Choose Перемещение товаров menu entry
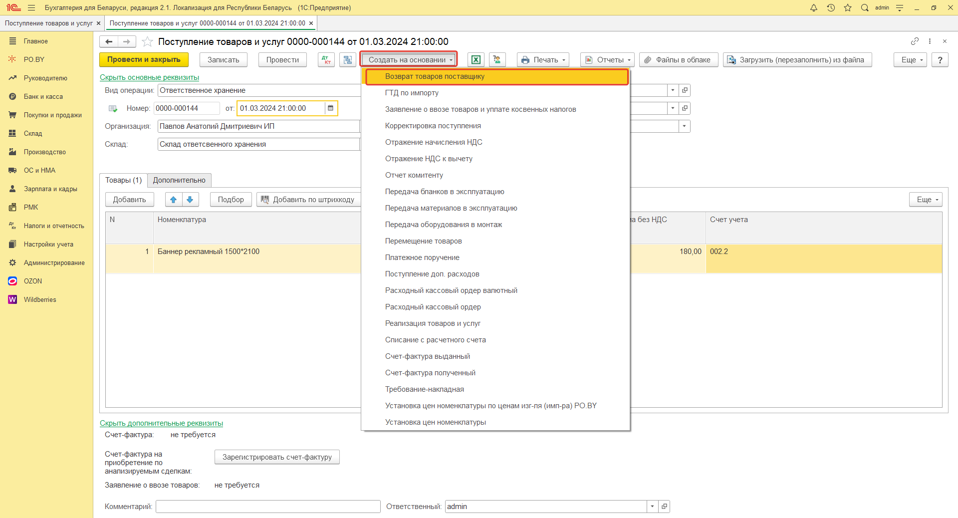 click(495, 242)
